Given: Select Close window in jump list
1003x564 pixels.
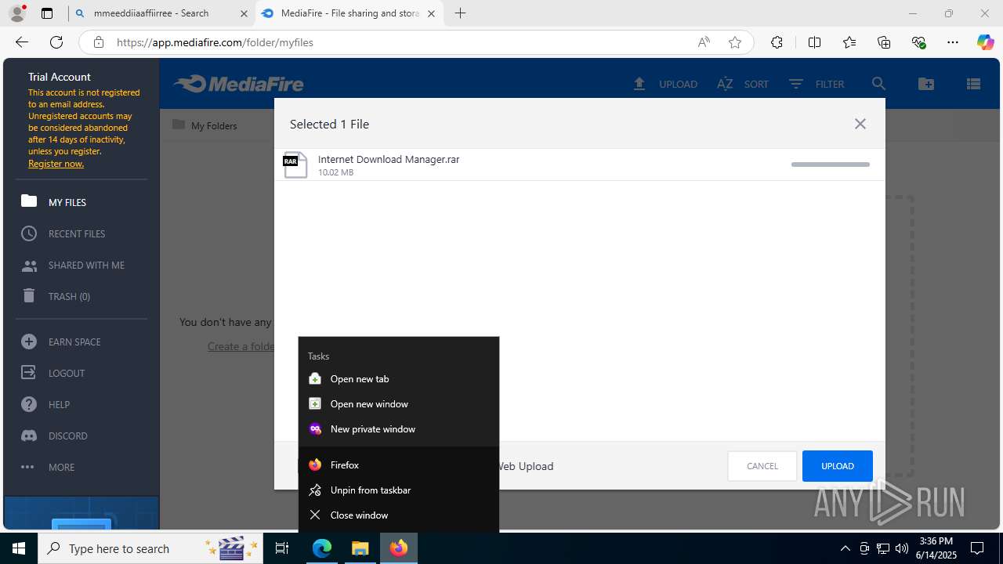Looking at the screenshot, I should (x=399, y=515).
